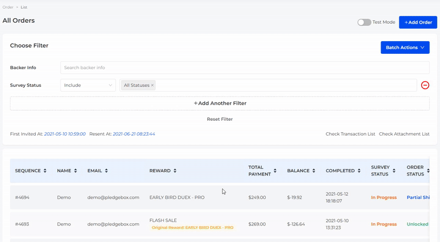
Task: Enable the Test Mode switch
Action: point(364,22)
